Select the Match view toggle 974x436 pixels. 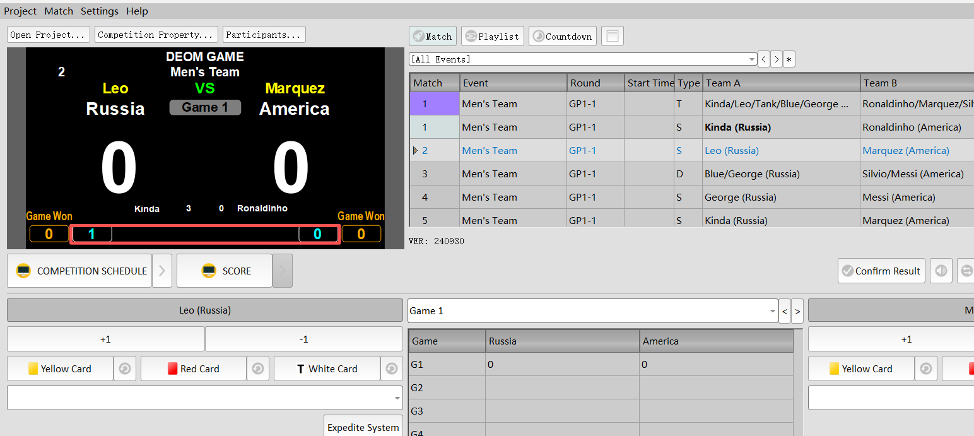tap(432, 36)
